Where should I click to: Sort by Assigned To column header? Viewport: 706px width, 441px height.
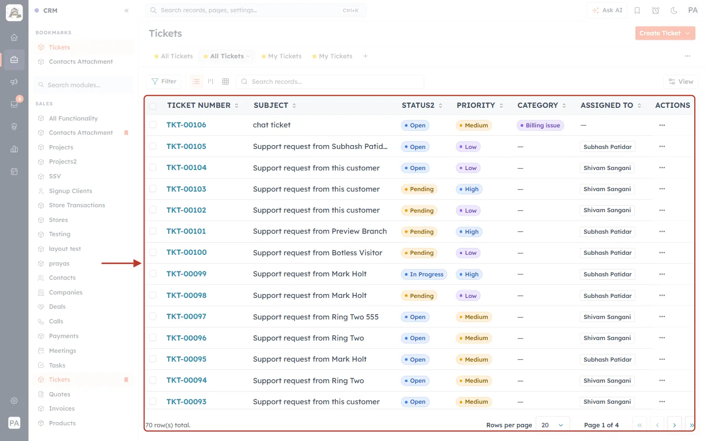tap(611, 105)
